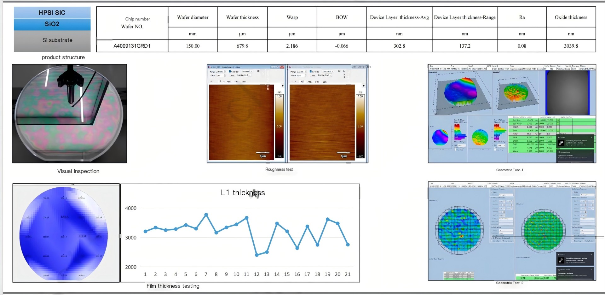Open Commands dropdown in left roughness window

coord(247,71)
